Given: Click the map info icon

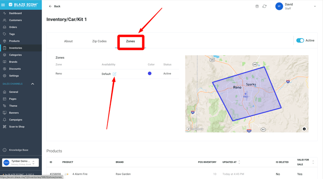Looking at the screenshot, I should (x=304, y=129).
